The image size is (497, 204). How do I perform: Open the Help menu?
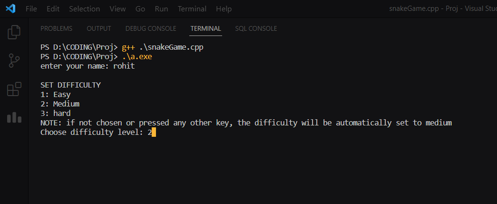[224, 9]
